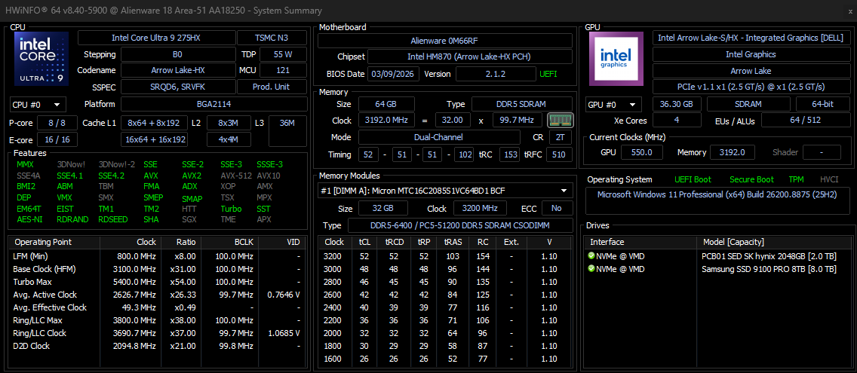Close the System Summary window
The height and width of the screenshot is (373, 857).
[849, 11]
